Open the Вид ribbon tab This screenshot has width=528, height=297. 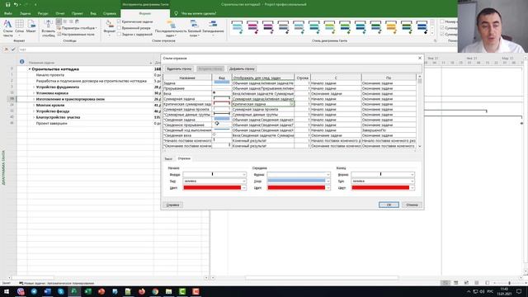pos(93,13)
